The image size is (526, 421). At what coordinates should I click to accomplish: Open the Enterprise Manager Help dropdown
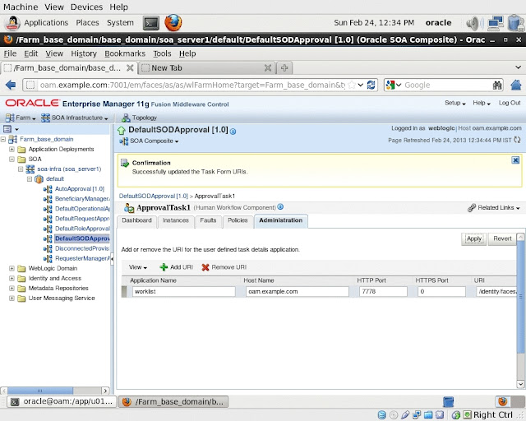click(x=482, y=103)
